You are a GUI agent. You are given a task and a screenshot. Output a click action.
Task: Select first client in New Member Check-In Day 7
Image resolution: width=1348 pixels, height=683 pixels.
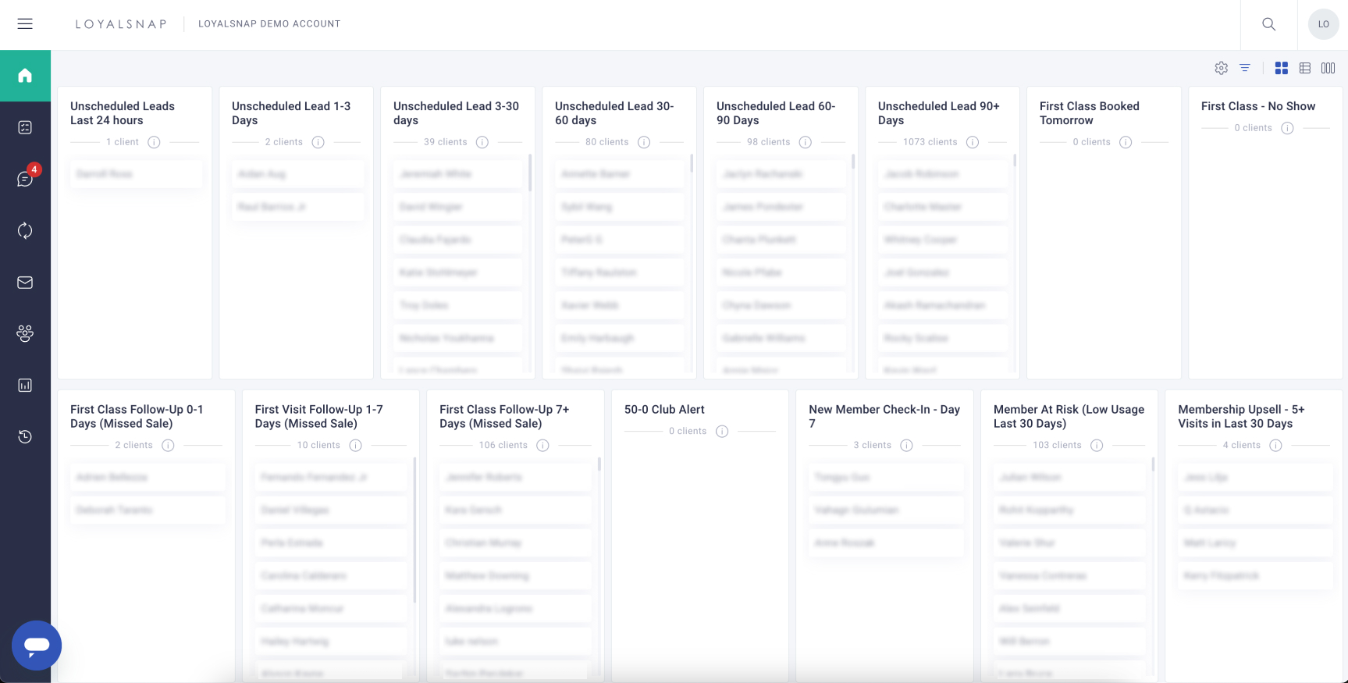pos(886,477)
